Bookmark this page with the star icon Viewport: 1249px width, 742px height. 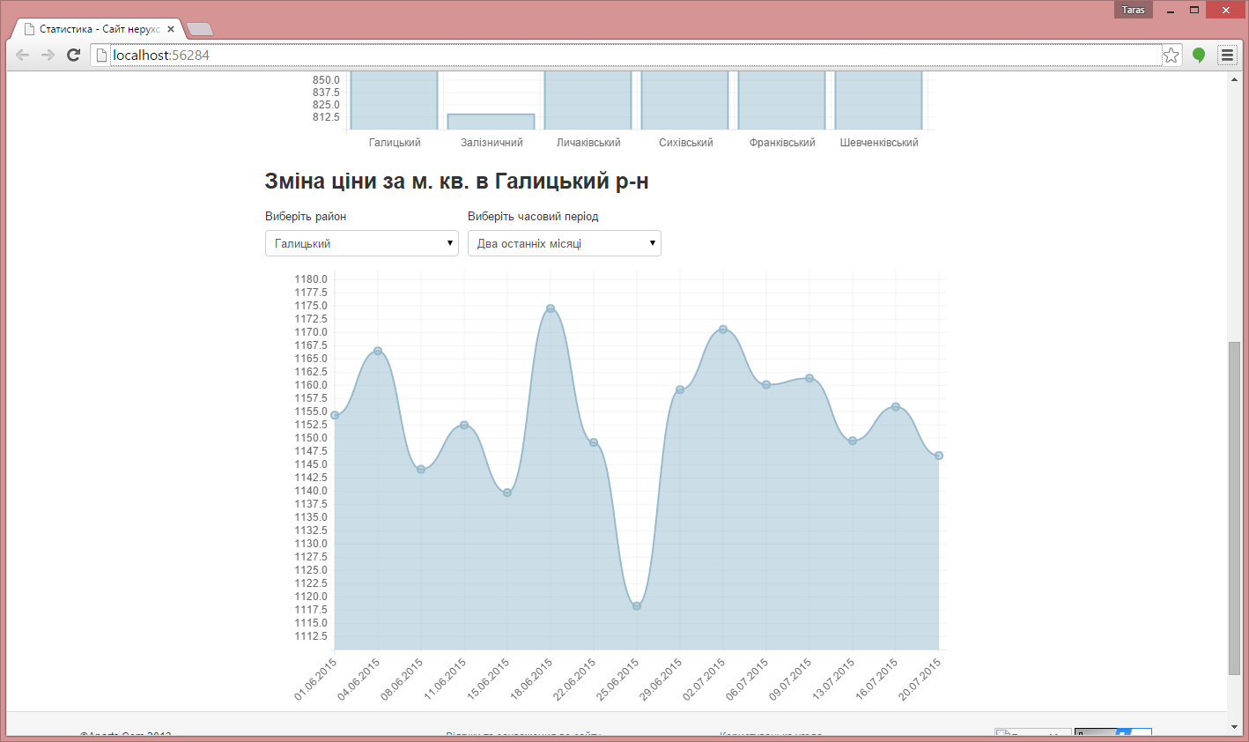[x=1171, y=56]
